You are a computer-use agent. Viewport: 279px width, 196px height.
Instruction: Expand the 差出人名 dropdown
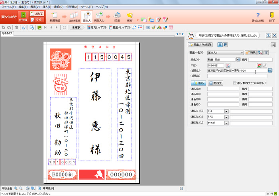[x=242, y=53]
